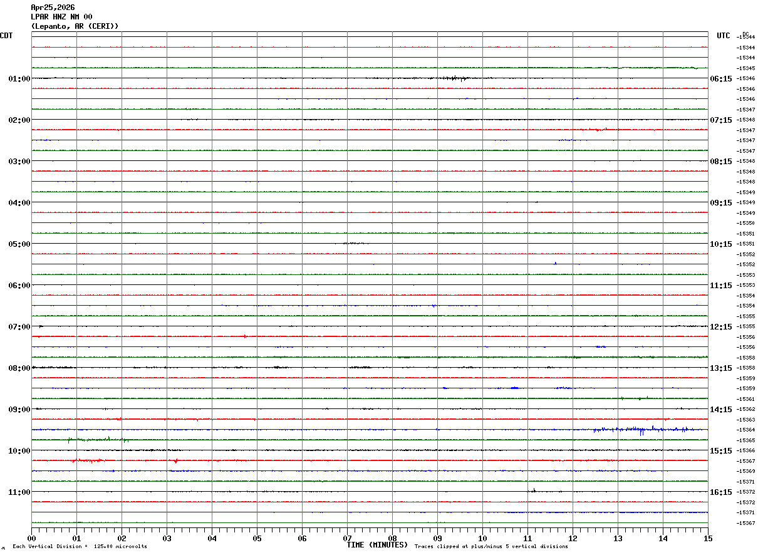Click minute 05 on the time axis
The image size is (758, 555).
[257, 538]
